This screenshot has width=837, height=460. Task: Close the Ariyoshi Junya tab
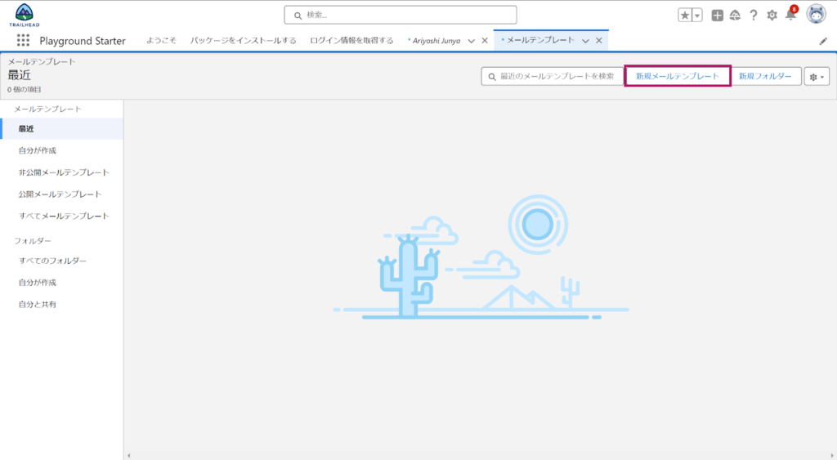(x=485, y=41)
